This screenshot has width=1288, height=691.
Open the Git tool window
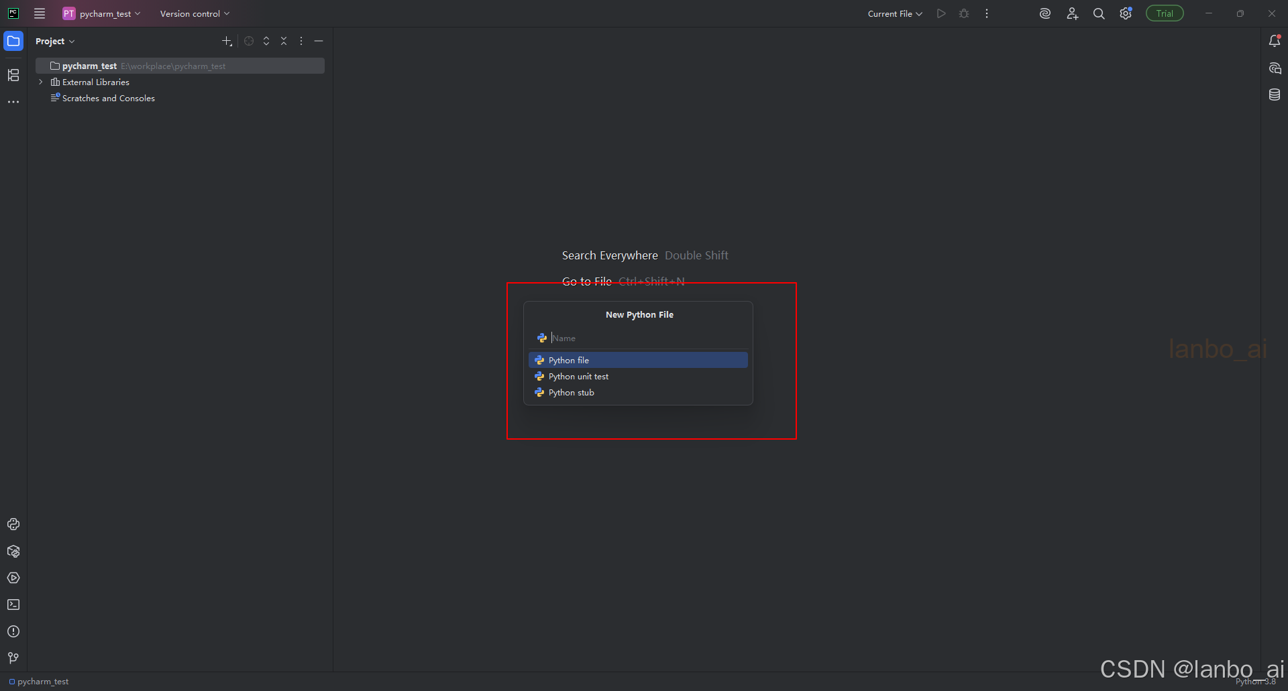pyautogui.click(x=13, y=657)
